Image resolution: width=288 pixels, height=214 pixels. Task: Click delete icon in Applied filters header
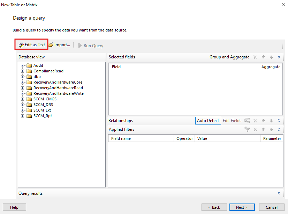pos(255,129)
